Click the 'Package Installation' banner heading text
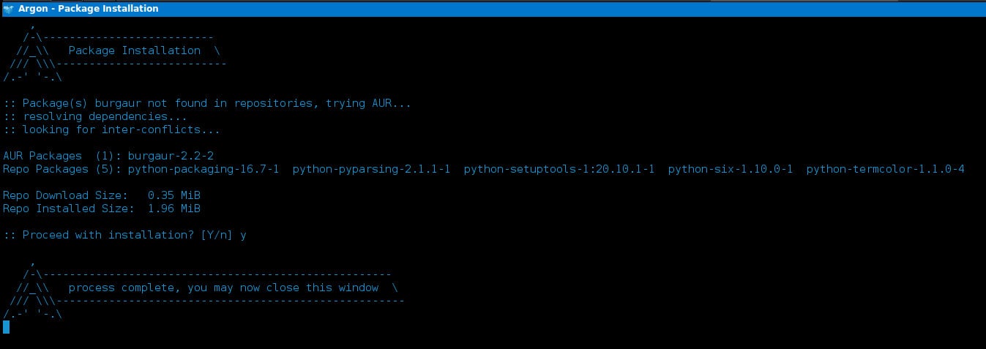The image size is (986, 349). [134, 50]
